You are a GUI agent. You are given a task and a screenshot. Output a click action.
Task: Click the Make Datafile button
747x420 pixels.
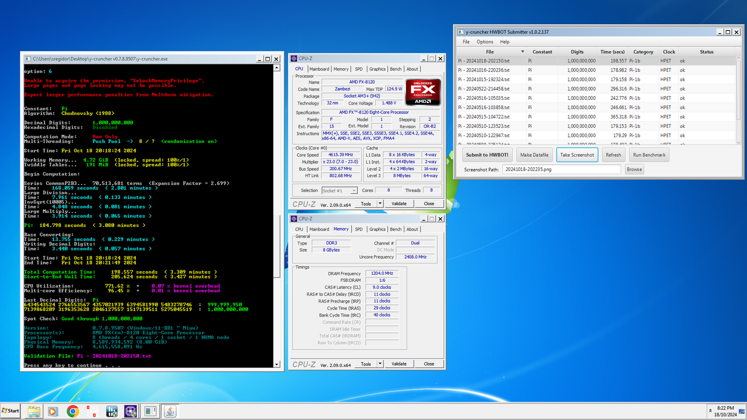(534, 155)
